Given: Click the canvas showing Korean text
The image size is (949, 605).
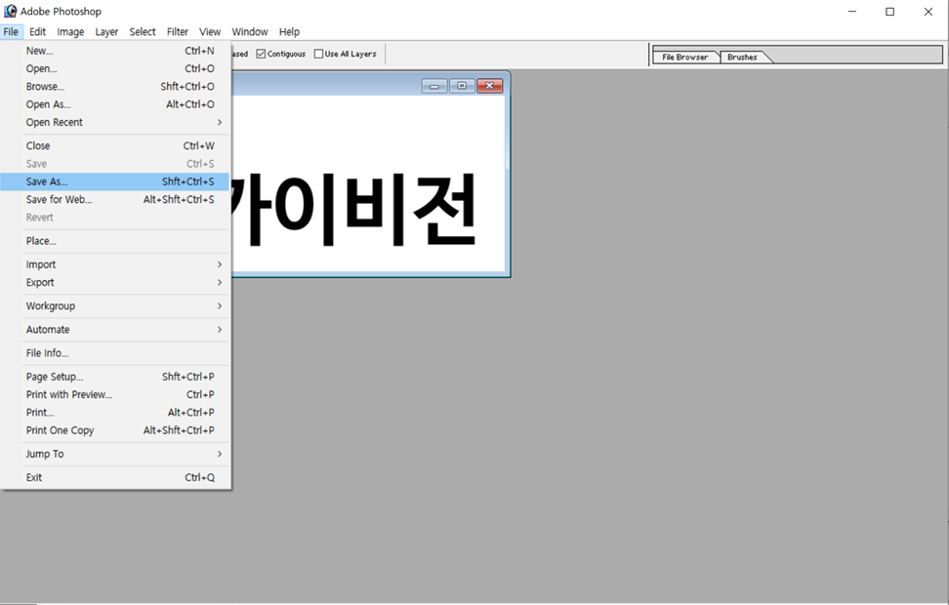Looking at the screenshot, I should (x=368, y=183).
